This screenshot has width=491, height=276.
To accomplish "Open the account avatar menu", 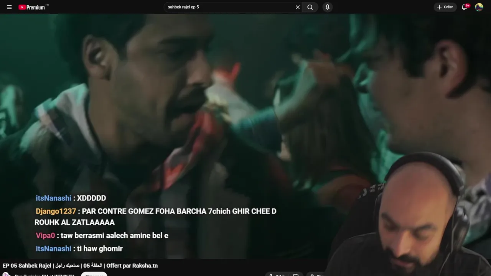I will [x=479, y=7].
